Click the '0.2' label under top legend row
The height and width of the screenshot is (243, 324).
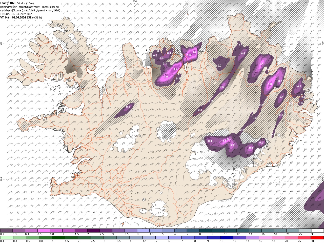coord(2,234)
